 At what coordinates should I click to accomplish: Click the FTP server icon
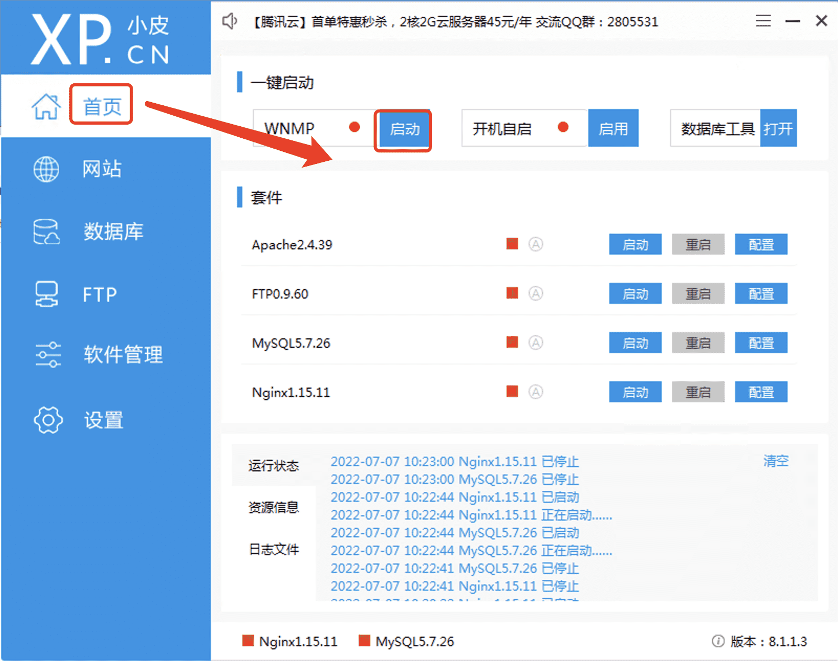tap(46, 294)
